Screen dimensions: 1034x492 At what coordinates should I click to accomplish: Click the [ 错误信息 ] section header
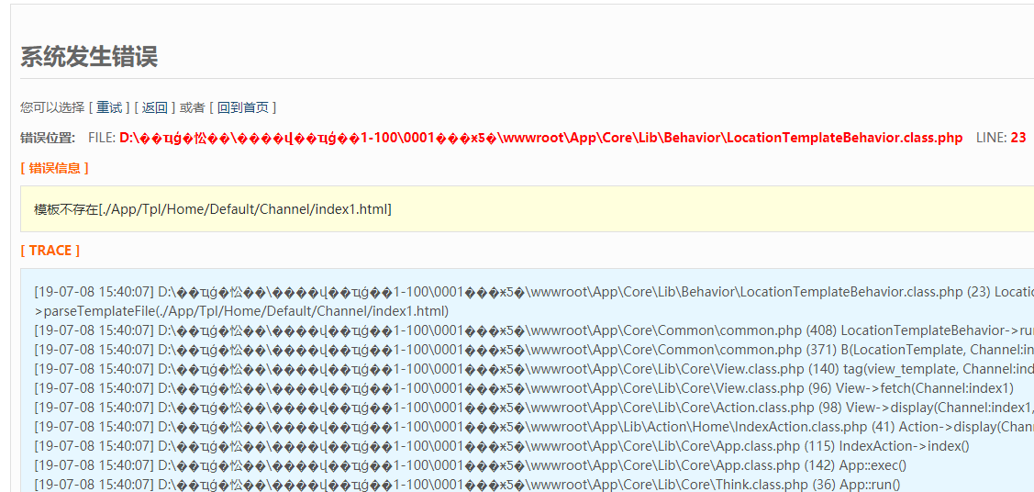pos(54,168)
